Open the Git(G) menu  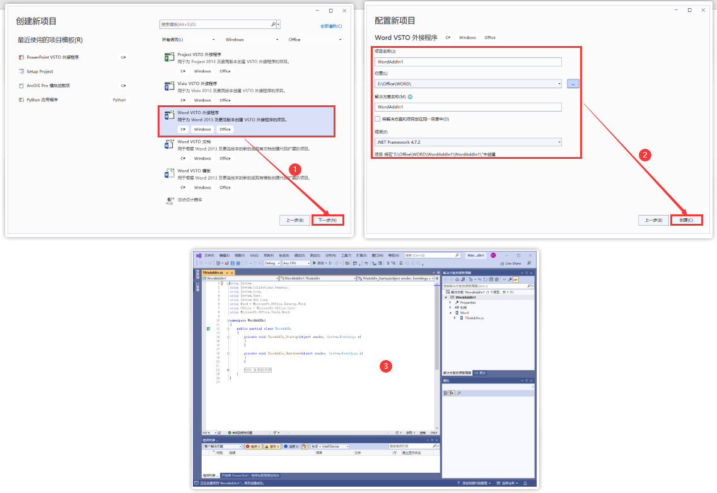254,256
